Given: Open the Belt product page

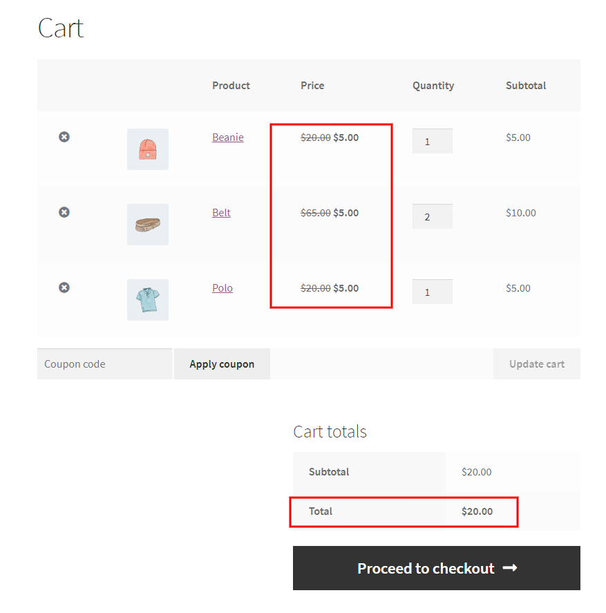Looking at the screenshot, I should pos(221,212).
